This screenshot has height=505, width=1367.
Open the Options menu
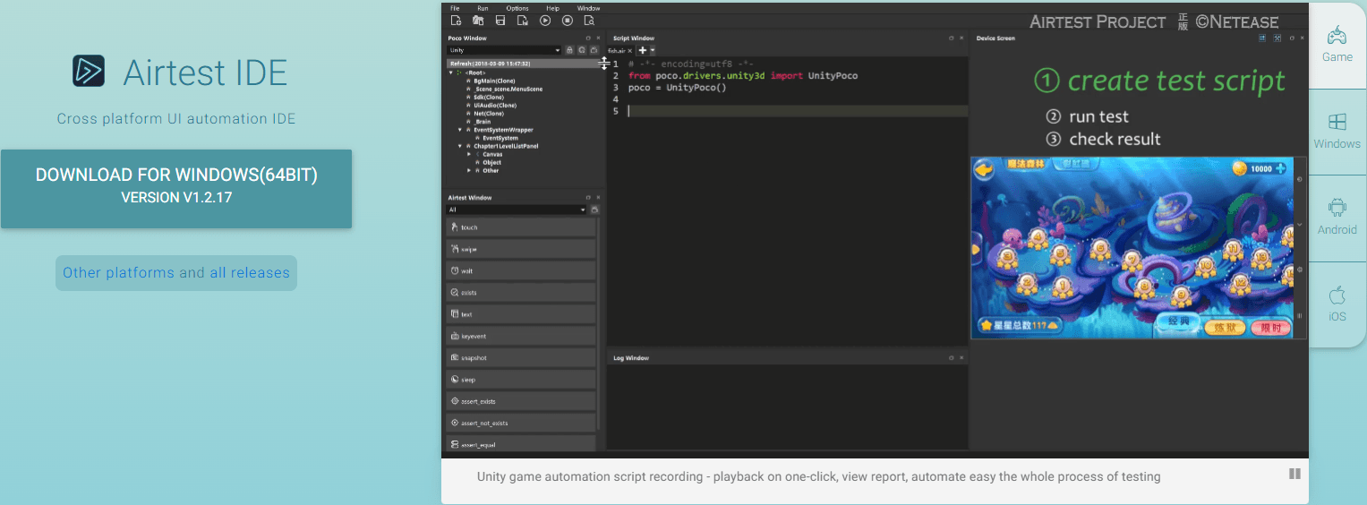517,8
